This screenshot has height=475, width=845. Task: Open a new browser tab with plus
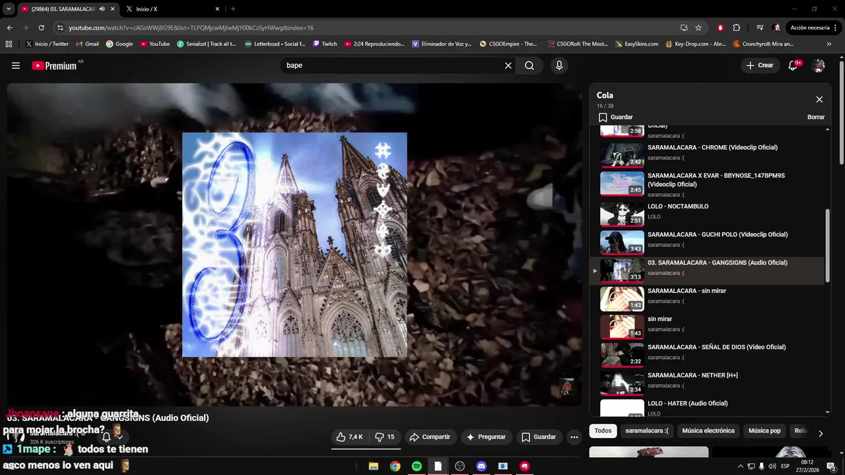[233, 9]
